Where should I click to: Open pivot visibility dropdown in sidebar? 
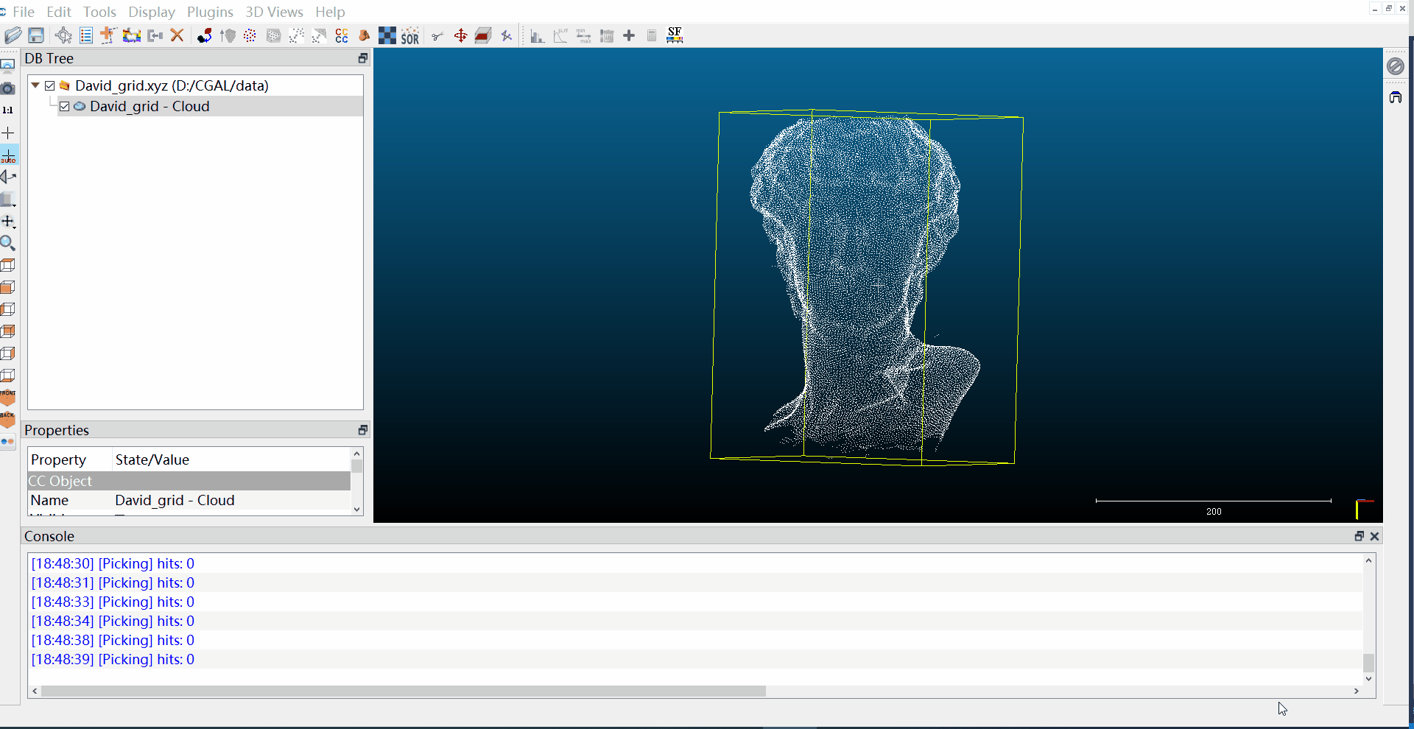point(8,222)
